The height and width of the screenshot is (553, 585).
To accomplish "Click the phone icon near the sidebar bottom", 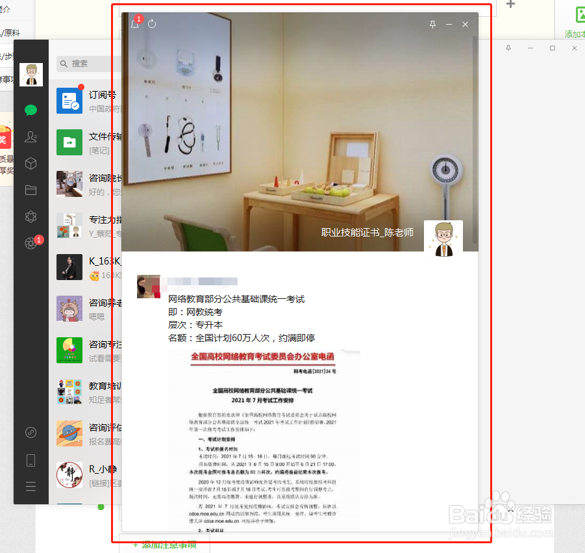I will [31, 460].
